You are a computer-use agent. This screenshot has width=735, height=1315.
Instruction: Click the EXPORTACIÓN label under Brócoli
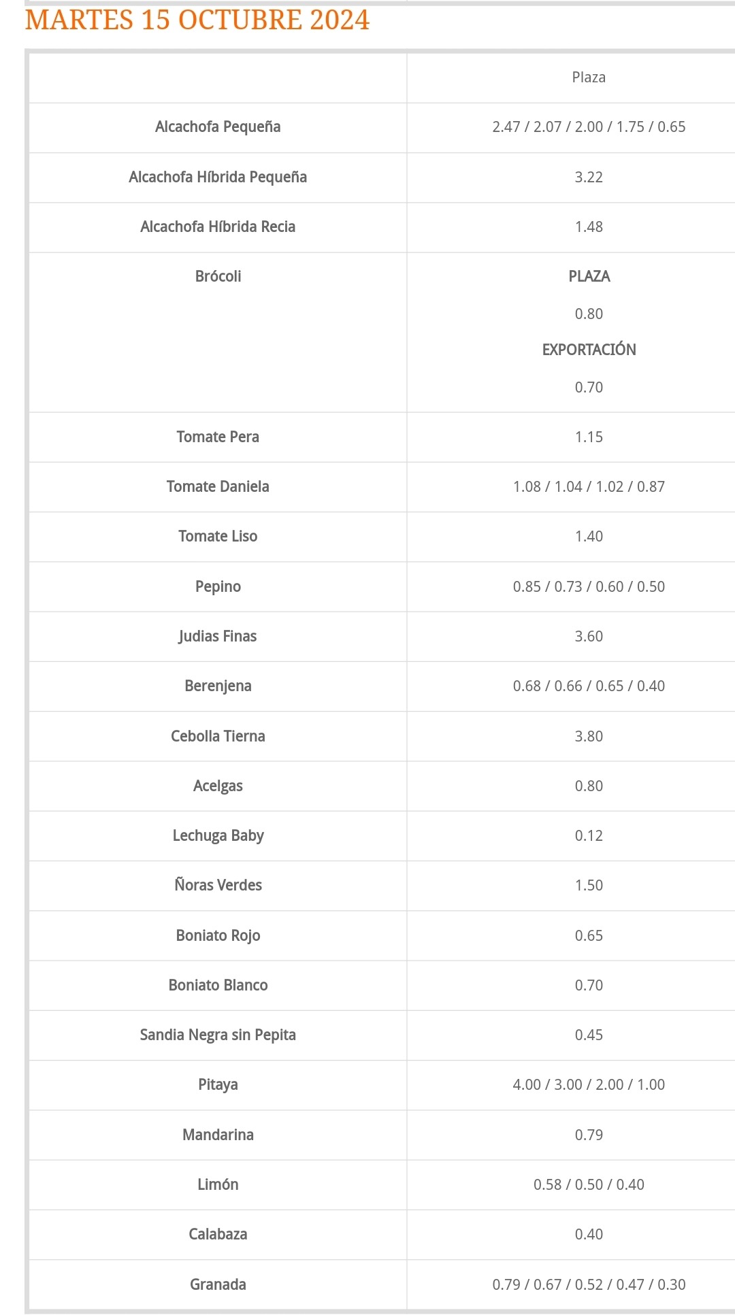coord(589,350)
